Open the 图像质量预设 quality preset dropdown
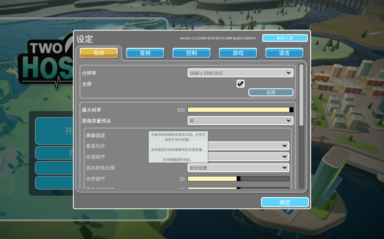The width and height of the screenshot is (384, 239). click(x=240, y=121)
